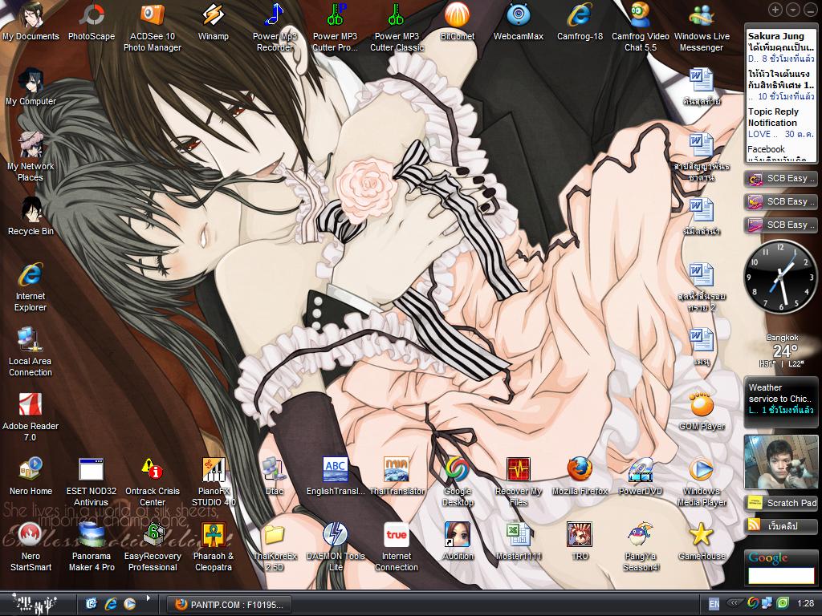
Task: Select the Dtac connection icon
Action: point(275,476)
